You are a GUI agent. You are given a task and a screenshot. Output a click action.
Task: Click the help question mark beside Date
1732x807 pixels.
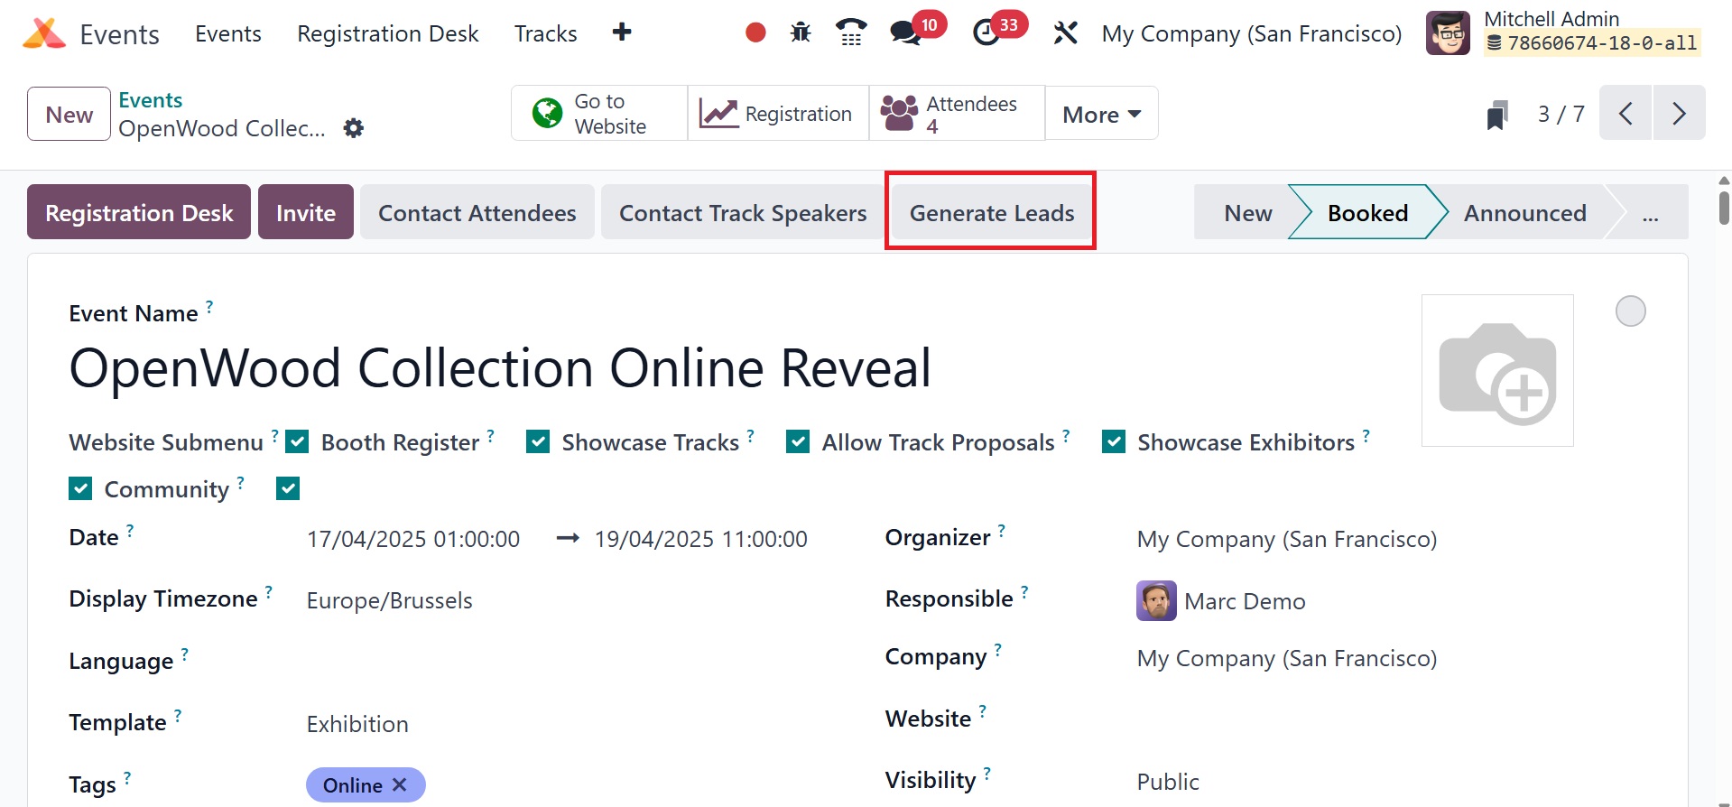[130, 531]
